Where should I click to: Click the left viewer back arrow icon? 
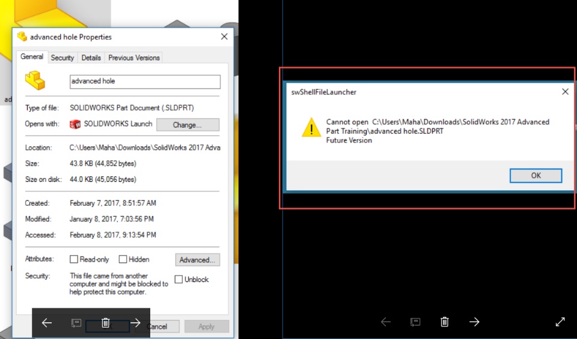point(47,323)
